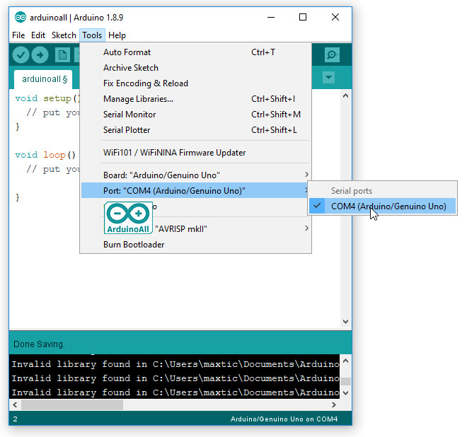Image resolution: width=467 pixels, height=437 pixels.
Task: Click the "Done Saving." status message
Action: 39,344
